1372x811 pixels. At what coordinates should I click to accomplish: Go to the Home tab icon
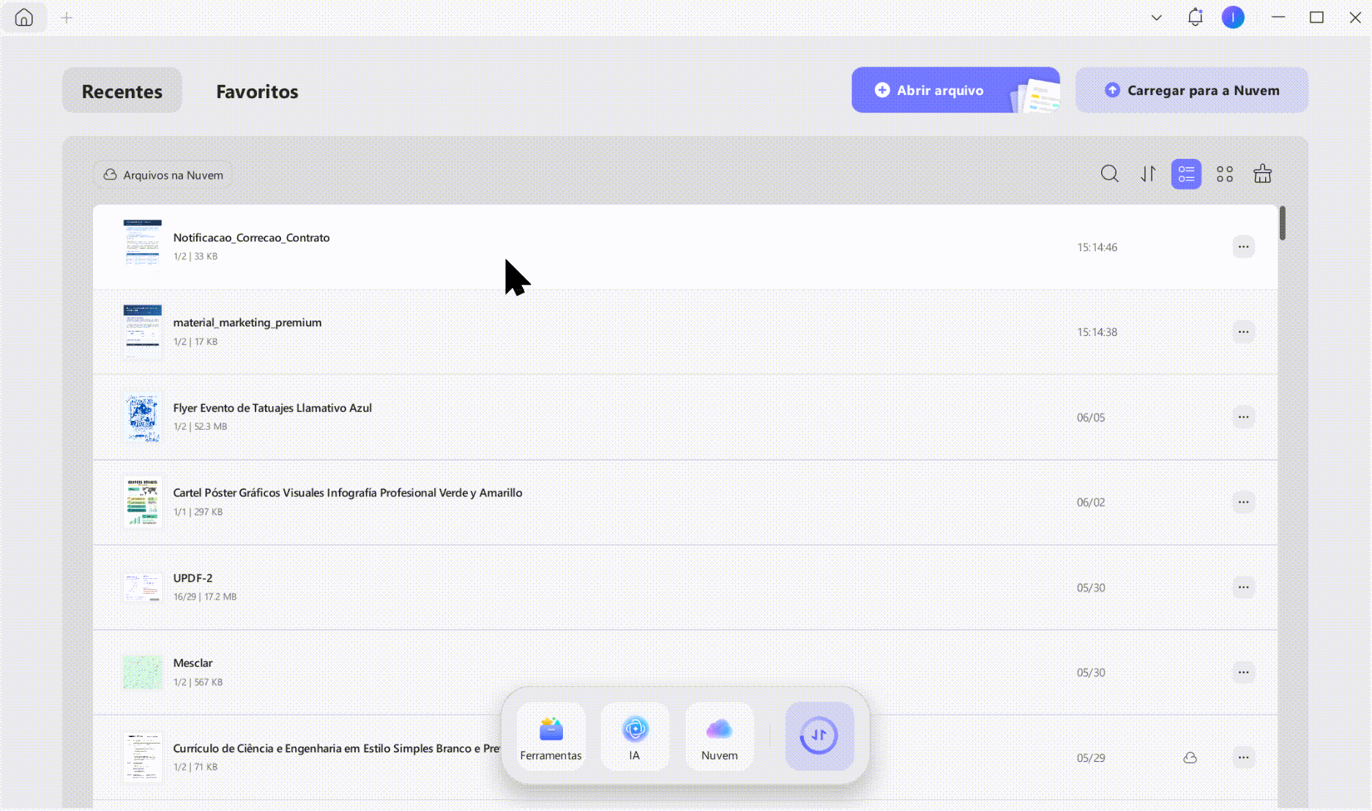pyautogui.click(x=24, y=18)
